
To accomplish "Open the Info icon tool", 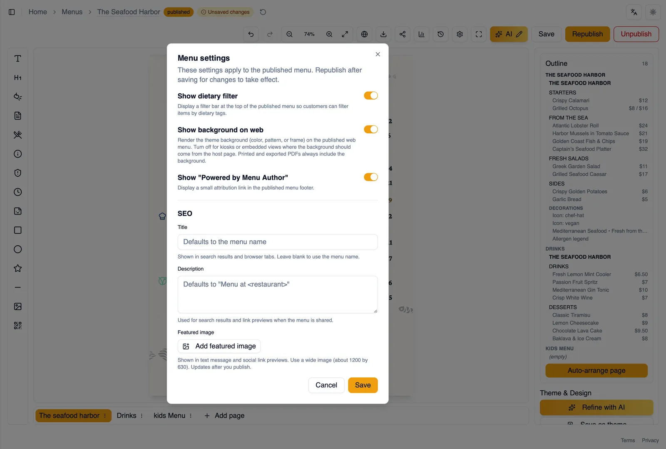I will click(x=17, y=154).
